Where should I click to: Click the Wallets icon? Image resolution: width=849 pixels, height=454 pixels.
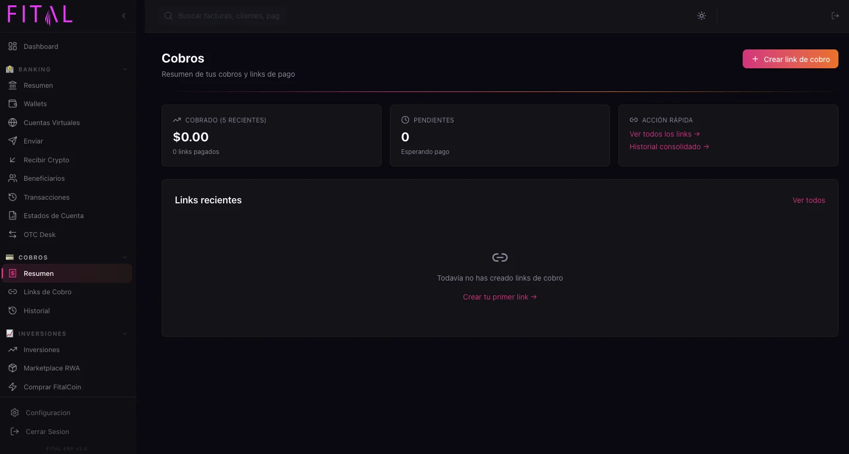tap(13, 104)
